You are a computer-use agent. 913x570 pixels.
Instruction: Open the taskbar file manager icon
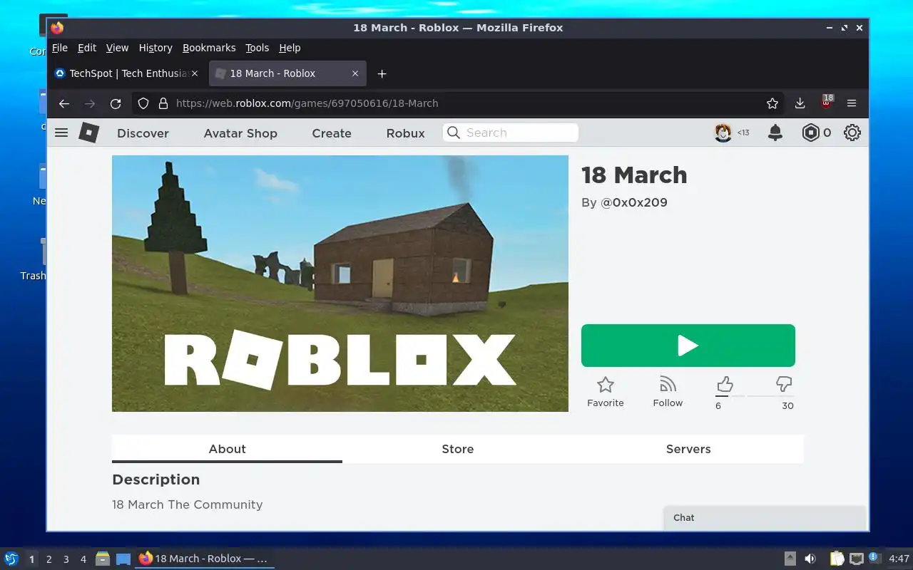click(x=103, y=559)
